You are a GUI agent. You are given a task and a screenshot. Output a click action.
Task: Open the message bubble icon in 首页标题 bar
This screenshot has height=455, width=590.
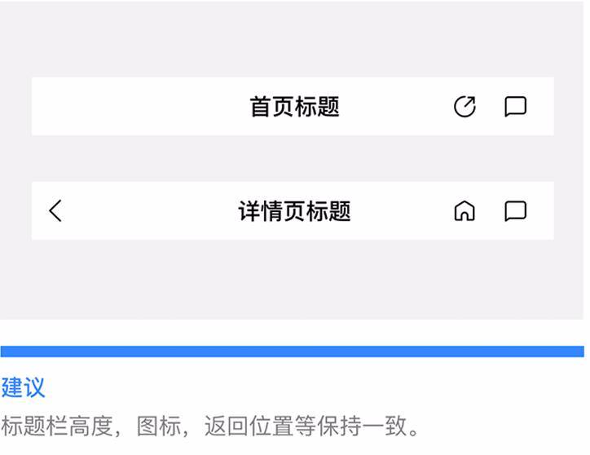coord(515,107)
